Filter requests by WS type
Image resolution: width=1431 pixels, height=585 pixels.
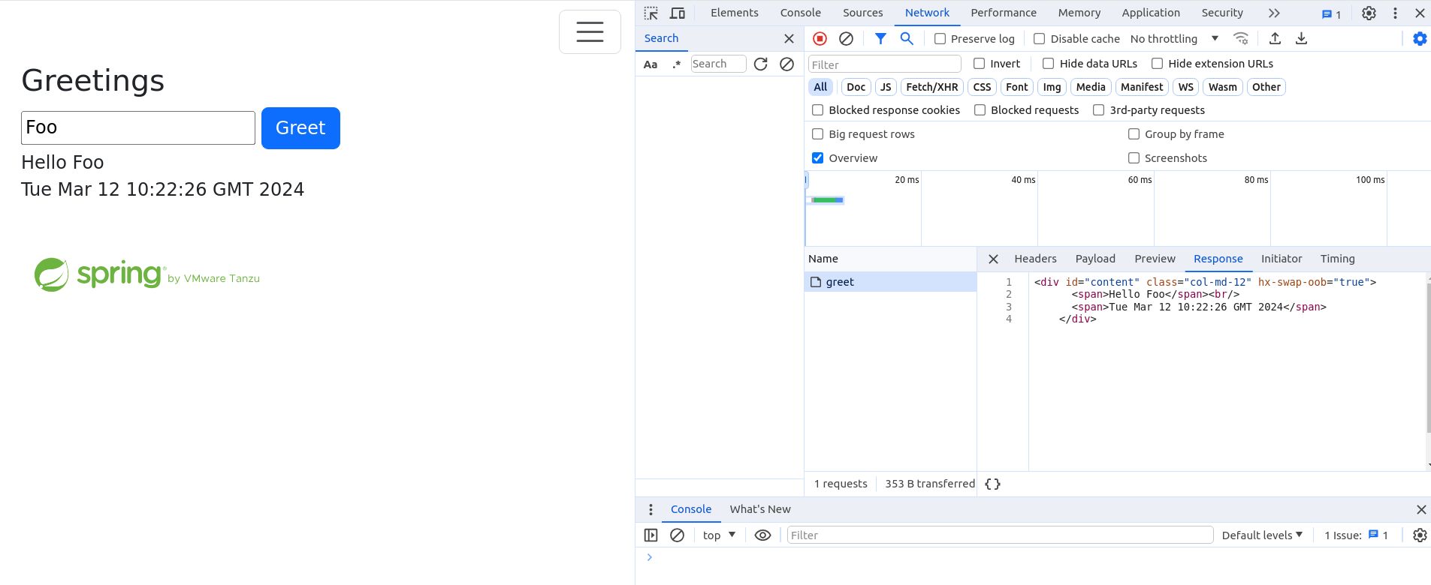(x=1185, y=87)
